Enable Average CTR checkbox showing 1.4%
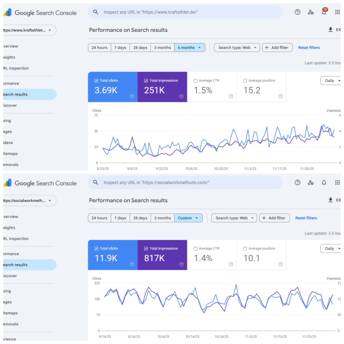344x344 pixels. tap(196, 249)
